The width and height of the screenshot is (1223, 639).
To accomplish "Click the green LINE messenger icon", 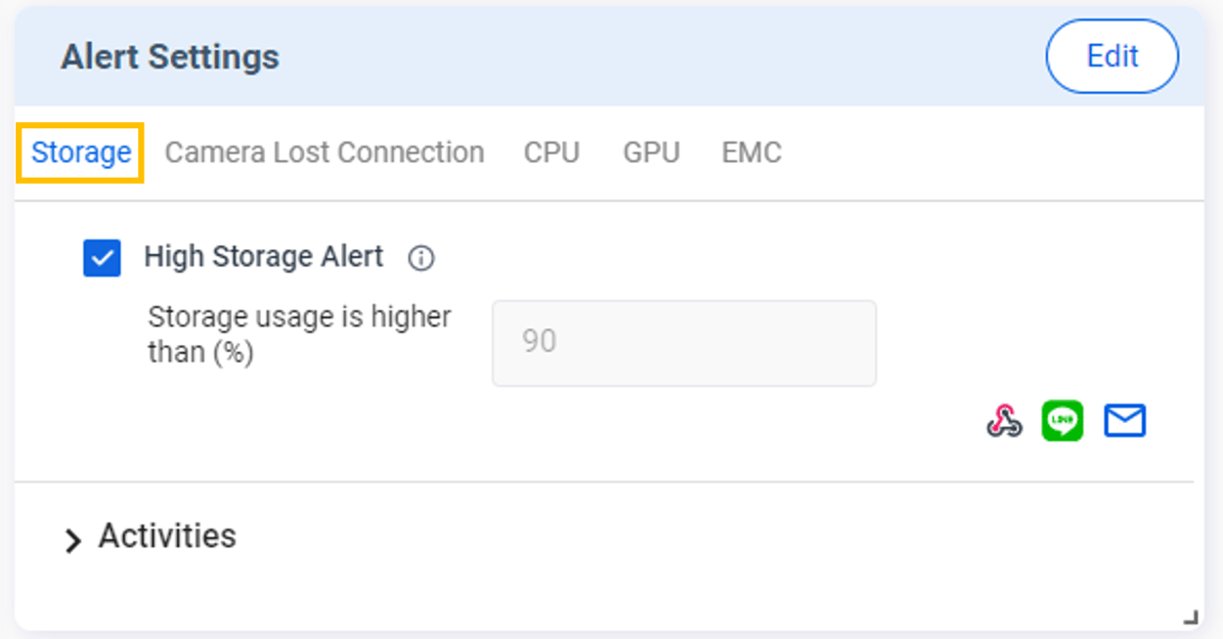I will click(x=1063, y=421).
